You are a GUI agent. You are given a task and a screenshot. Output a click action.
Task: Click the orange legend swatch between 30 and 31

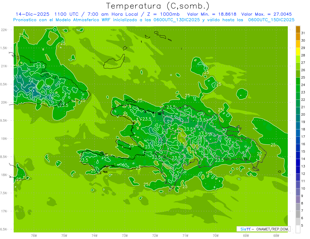pos(298,37)
